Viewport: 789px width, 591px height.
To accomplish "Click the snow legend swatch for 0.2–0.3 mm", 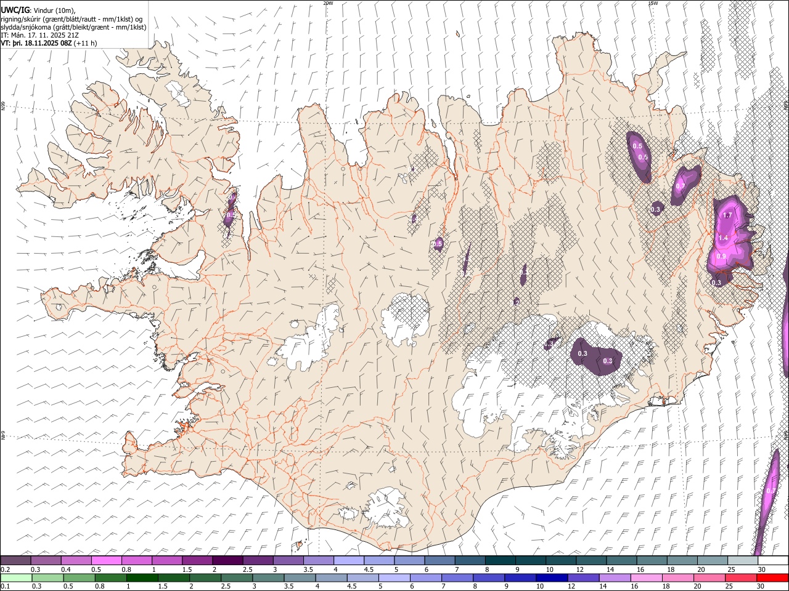I will (15, 560).
